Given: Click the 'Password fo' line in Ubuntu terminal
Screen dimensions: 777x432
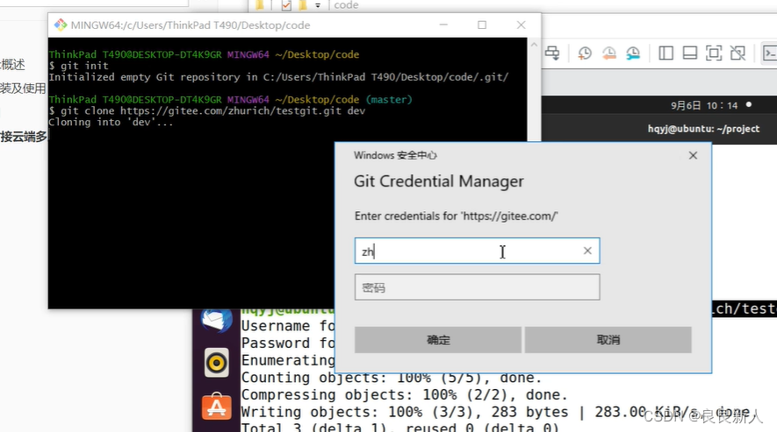Looking at the screenshot, I should pos(288,343).
